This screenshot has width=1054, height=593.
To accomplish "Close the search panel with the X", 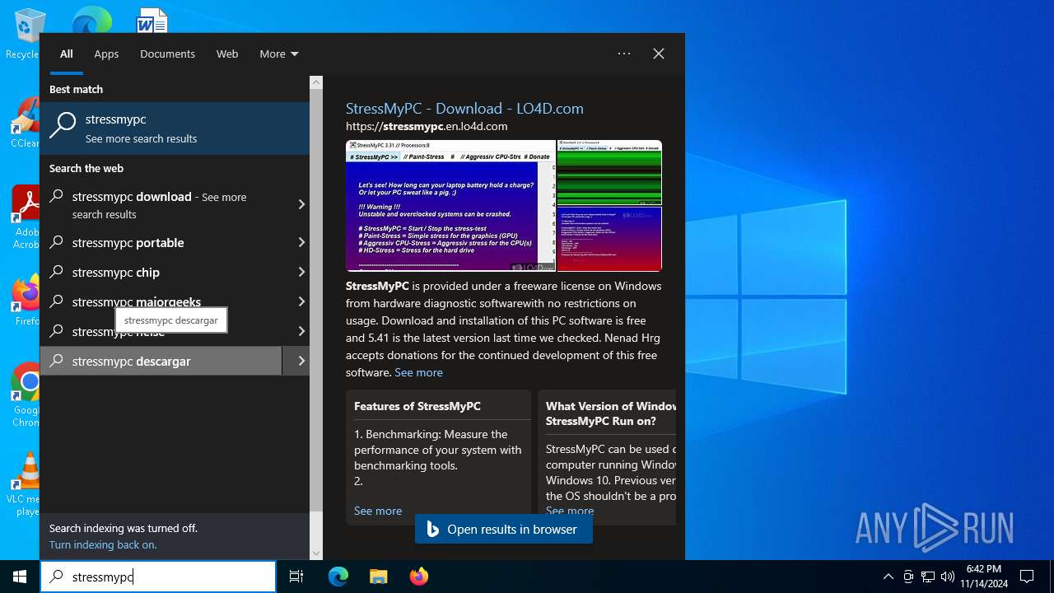I will 659,54.
